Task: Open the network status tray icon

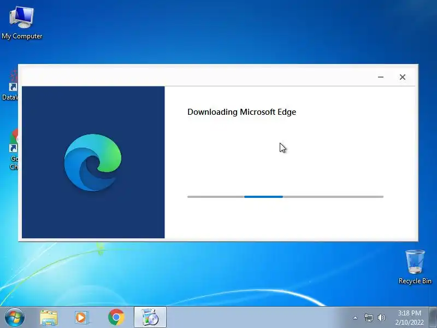Action: pyautogui.click(x=368, y=318)
